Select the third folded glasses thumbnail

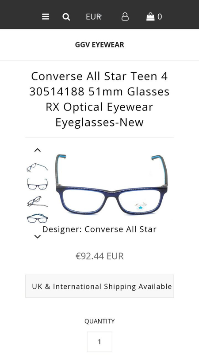pyautogui.click(x=37, y=201)
